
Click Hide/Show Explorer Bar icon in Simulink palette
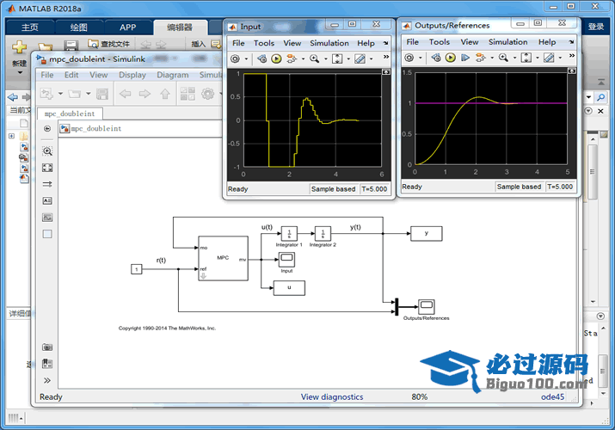click(x=47, y=128)
